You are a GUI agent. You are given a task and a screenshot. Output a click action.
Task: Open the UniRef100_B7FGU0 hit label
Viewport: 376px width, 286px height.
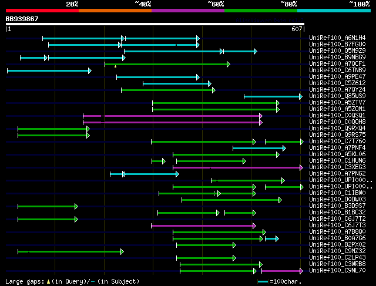(337, 44)
